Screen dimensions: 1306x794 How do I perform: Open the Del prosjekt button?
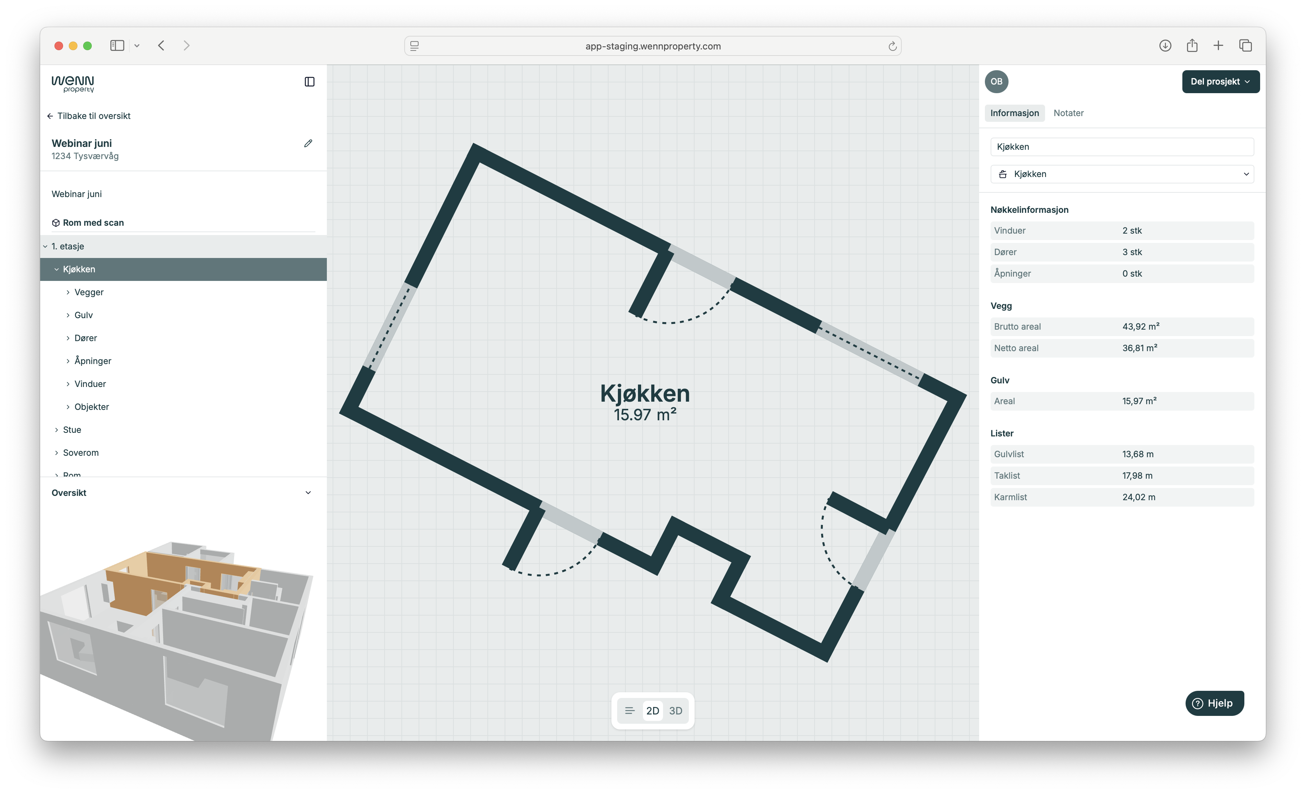[1220, 82]
